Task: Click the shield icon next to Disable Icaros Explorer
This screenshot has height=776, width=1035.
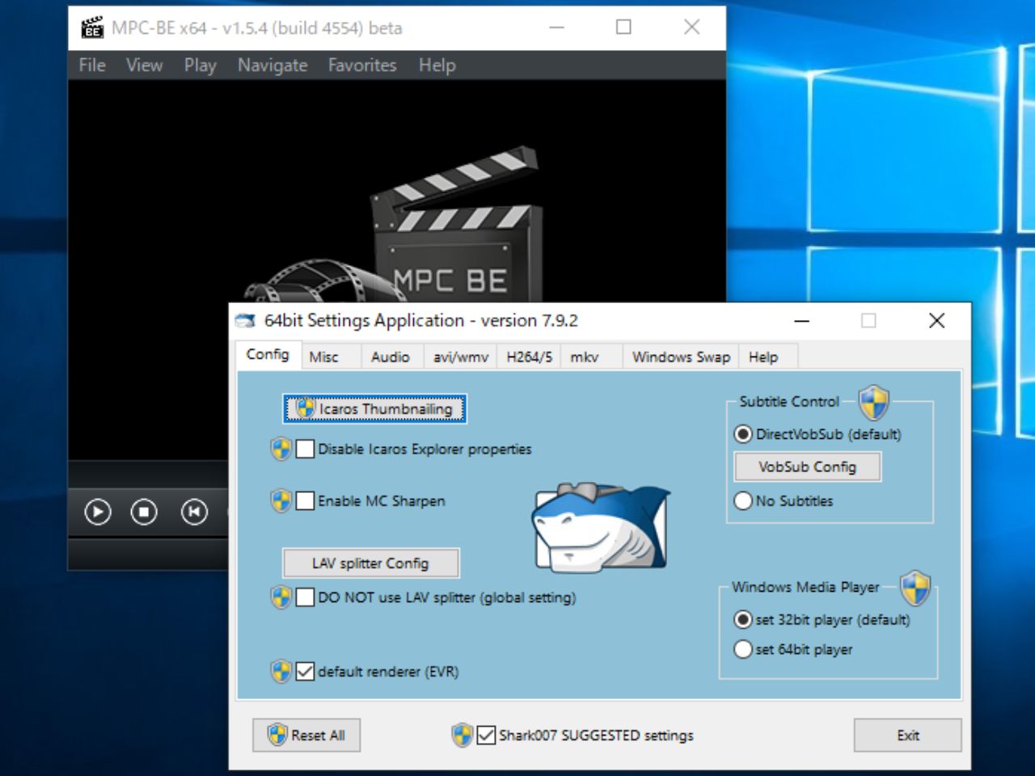Action: pyautogui.click(x=281, y=449)
